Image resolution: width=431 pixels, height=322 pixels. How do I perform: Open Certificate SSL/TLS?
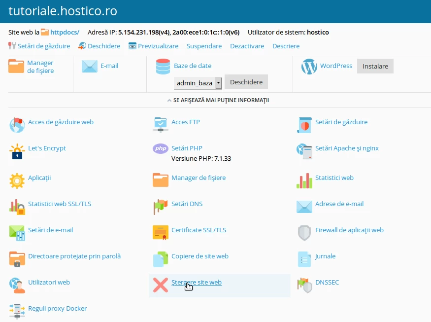(198, 230)
